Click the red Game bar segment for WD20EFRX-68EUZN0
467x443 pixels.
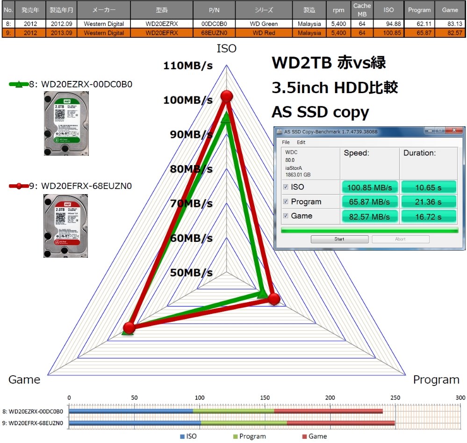[341, 423]
